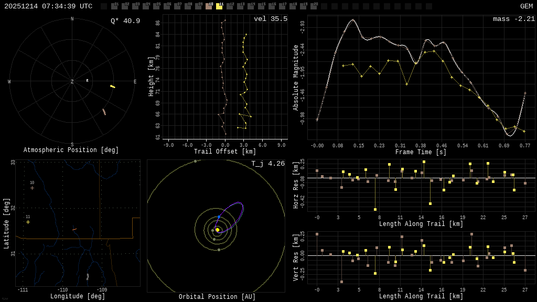Click the highlighted yellow station 11 box
The width and height of the screenshot is (537, 302).
click(219, 6)
